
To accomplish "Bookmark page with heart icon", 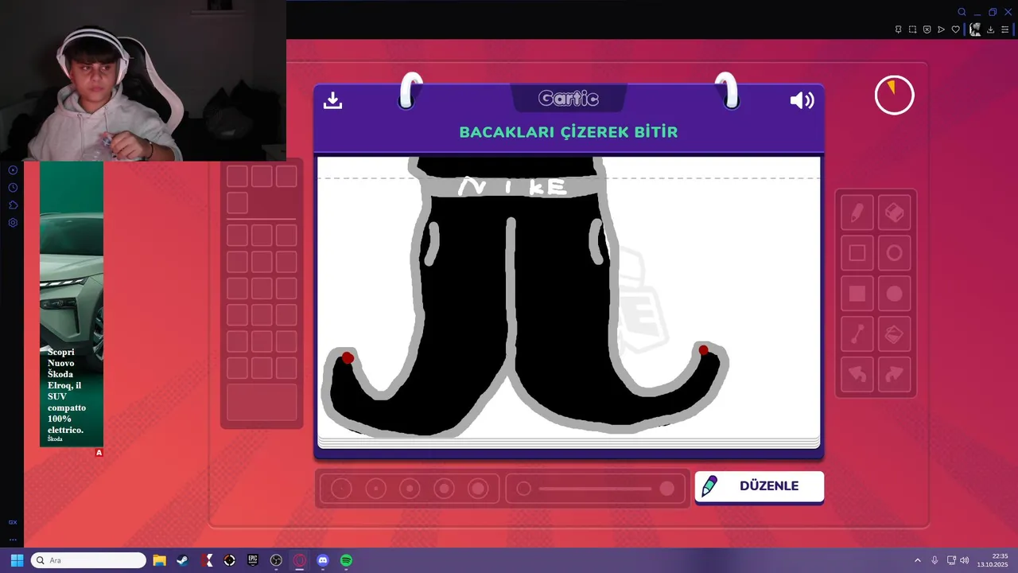I will 955,29.
